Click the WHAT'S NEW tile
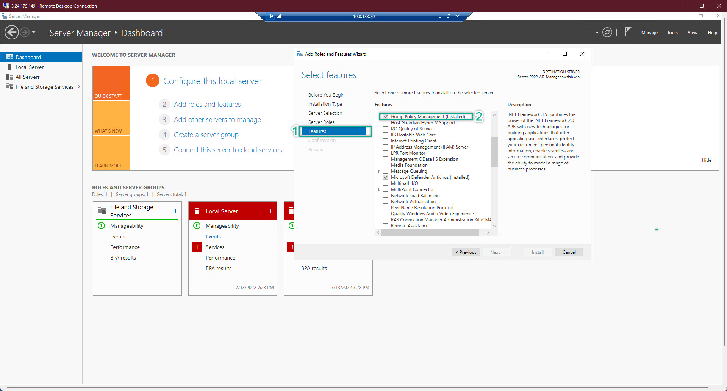727x391 pixels. [112, 118]
